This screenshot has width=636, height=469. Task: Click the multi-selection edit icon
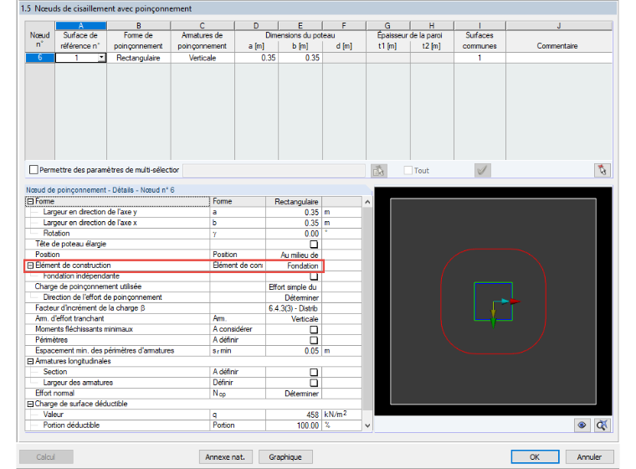[x=379, y=171]
